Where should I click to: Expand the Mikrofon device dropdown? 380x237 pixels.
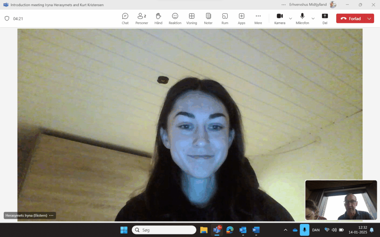pyautogui.click(x=313, y=18)
